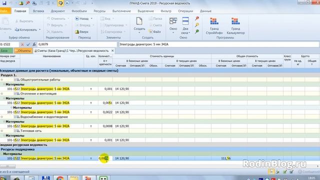Collapse Материалы under Тепловая сеть
320x180 pixels.
[4, 135]
